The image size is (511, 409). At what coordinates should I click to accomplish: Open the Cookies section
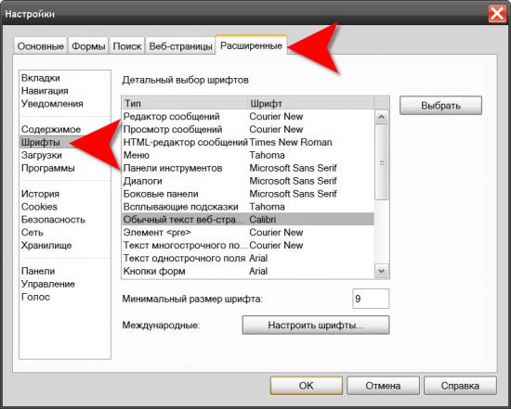39,207
